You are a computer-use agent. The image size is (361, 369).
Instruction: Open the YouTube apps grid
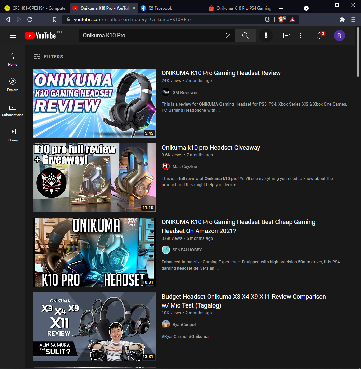pos(303,36)
